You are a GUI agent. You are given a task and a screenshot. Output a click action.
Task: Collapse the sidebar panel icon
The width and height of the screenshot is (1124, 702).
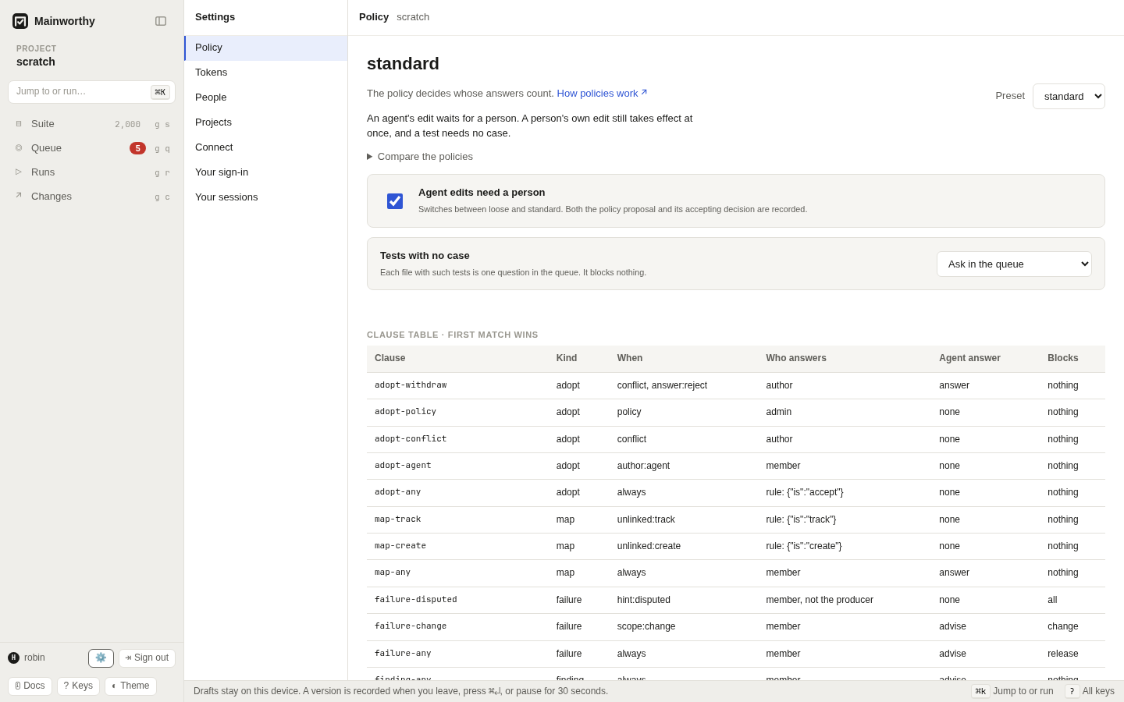pyautogui.click(x=161, y=21)
